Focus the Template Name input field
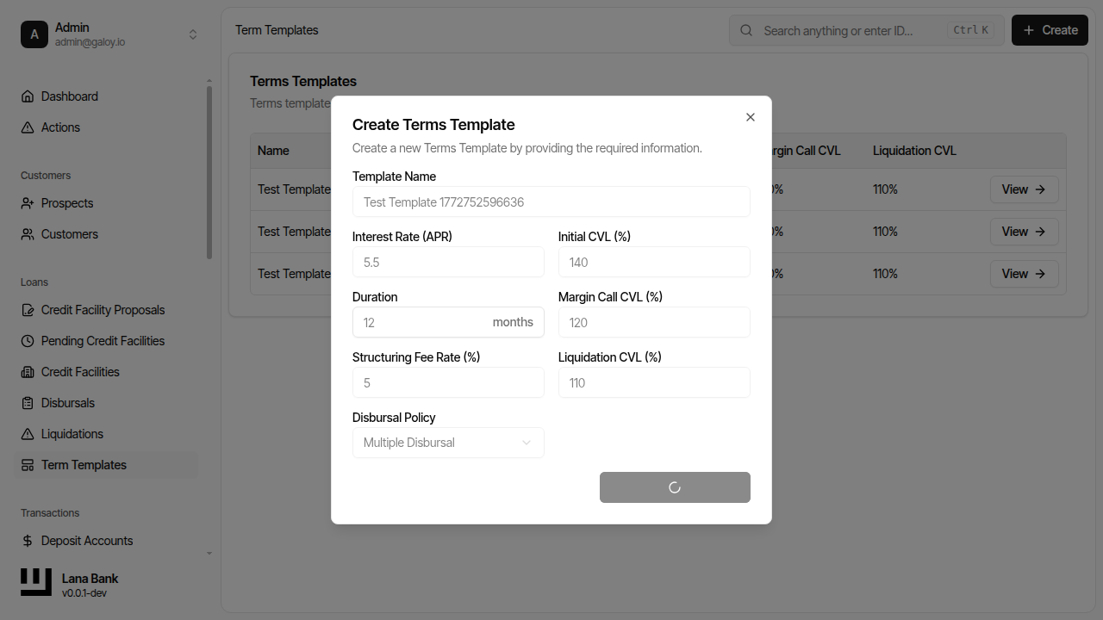The height and width of the screenshot is (620, 1103). (x=551, y=201)
